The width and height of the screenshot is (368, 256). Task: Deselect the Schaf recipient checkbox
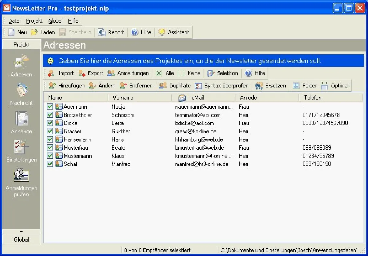tap(50, 164)
